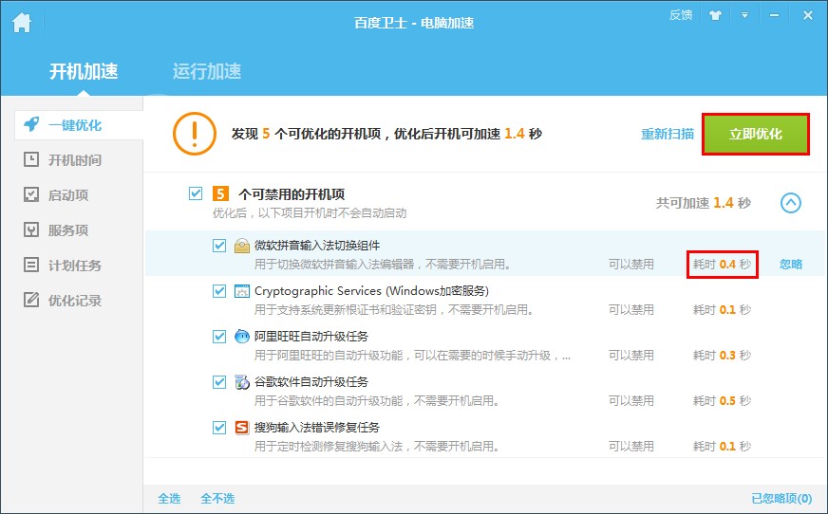
Task: Click the 阿里旺旺 app icon
Action: point(242,337)
